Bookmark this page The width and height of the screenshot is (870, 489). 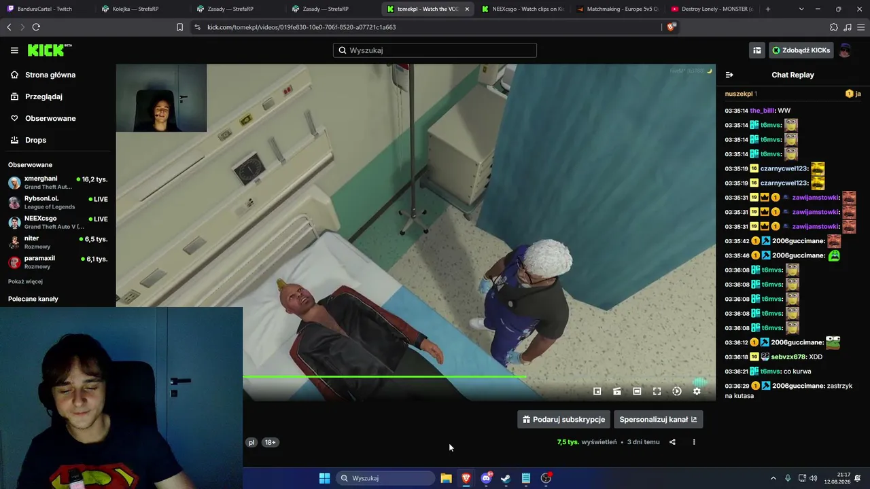coord(179,27)
